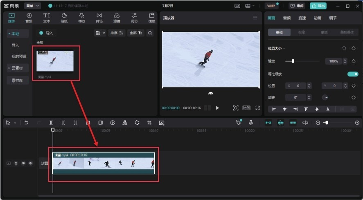The width and height of the screenshot is (363, 200).
Task: Click the undo arrow in timeline toolbar
Action: click(26, 123)
